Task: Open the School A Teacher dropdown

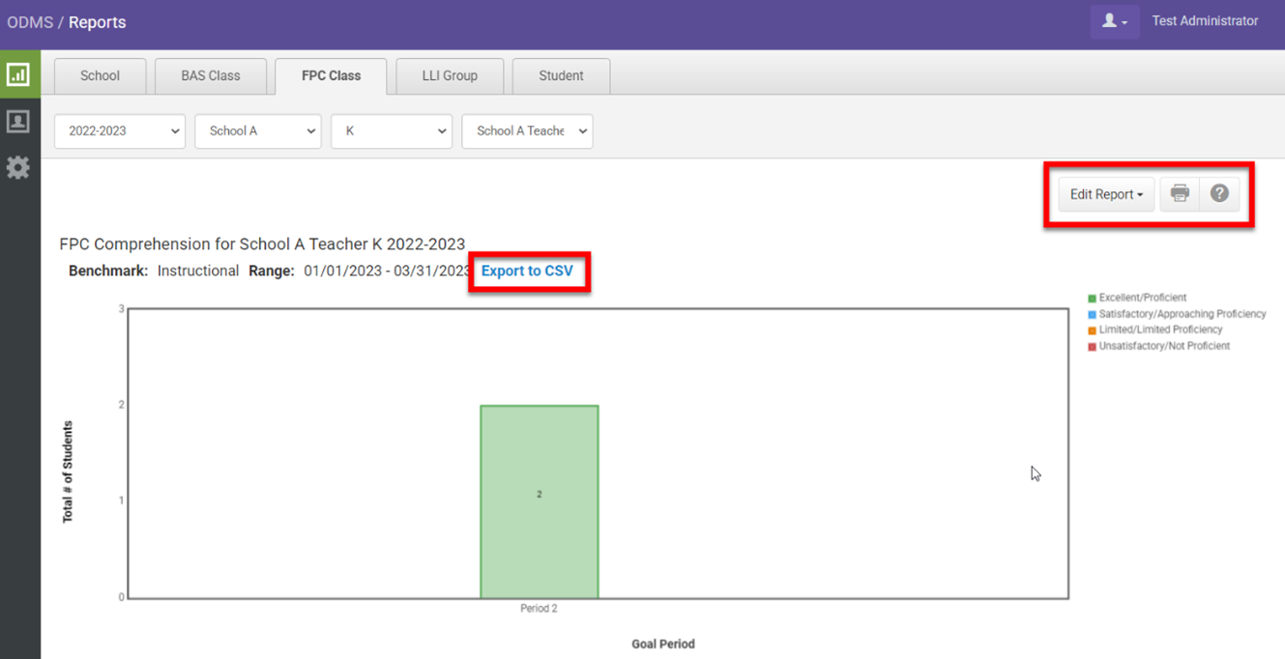Action: click(x=527, y=131)
